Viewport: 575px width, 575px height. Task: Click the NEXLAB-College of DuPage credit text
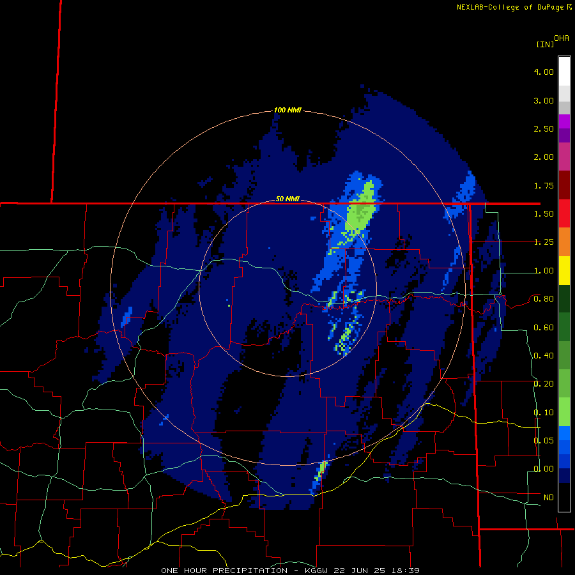pyautogui.click(x=510, y=7)
